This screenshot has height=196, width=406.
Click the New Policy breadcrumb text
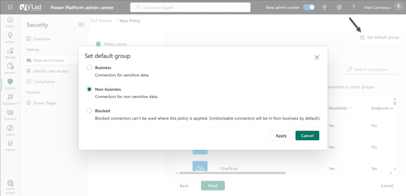click(x=130, y=21)
